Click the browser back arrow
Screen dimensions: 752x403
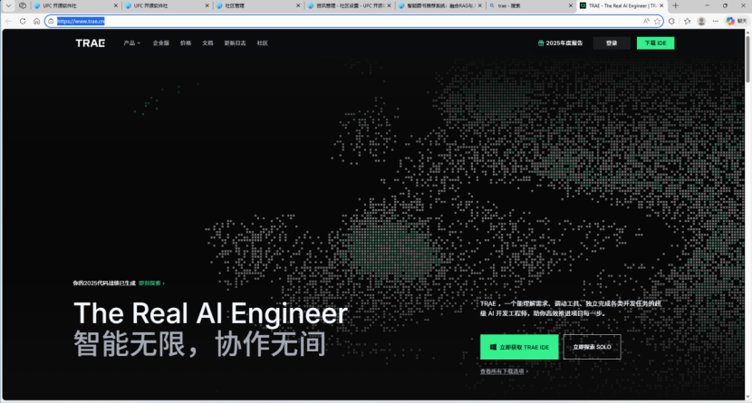click(9, 21)
